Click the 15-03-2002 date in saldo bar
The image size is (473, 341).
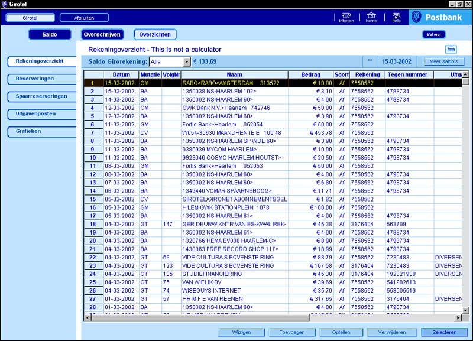tap(397, 61)
